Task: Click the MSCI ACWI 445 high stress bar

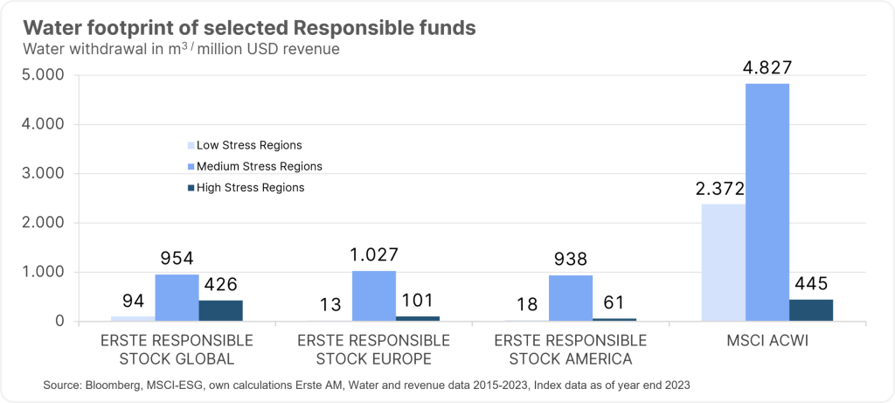Action: point(811,310)
